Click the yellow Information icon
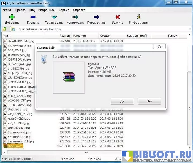 139,17
